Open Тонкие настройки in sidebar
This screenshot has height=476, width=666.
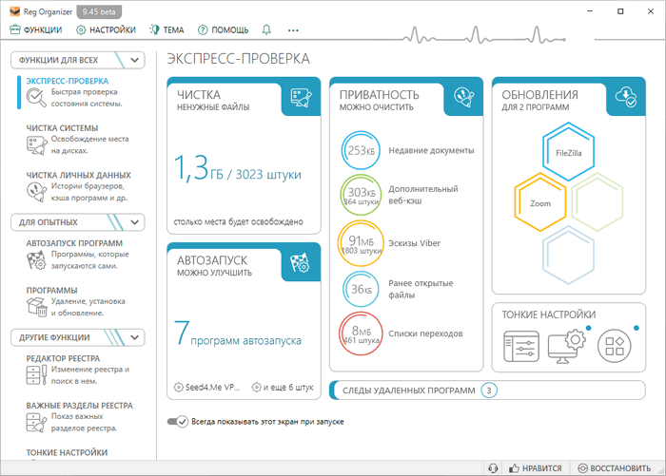tap(67, 452)
